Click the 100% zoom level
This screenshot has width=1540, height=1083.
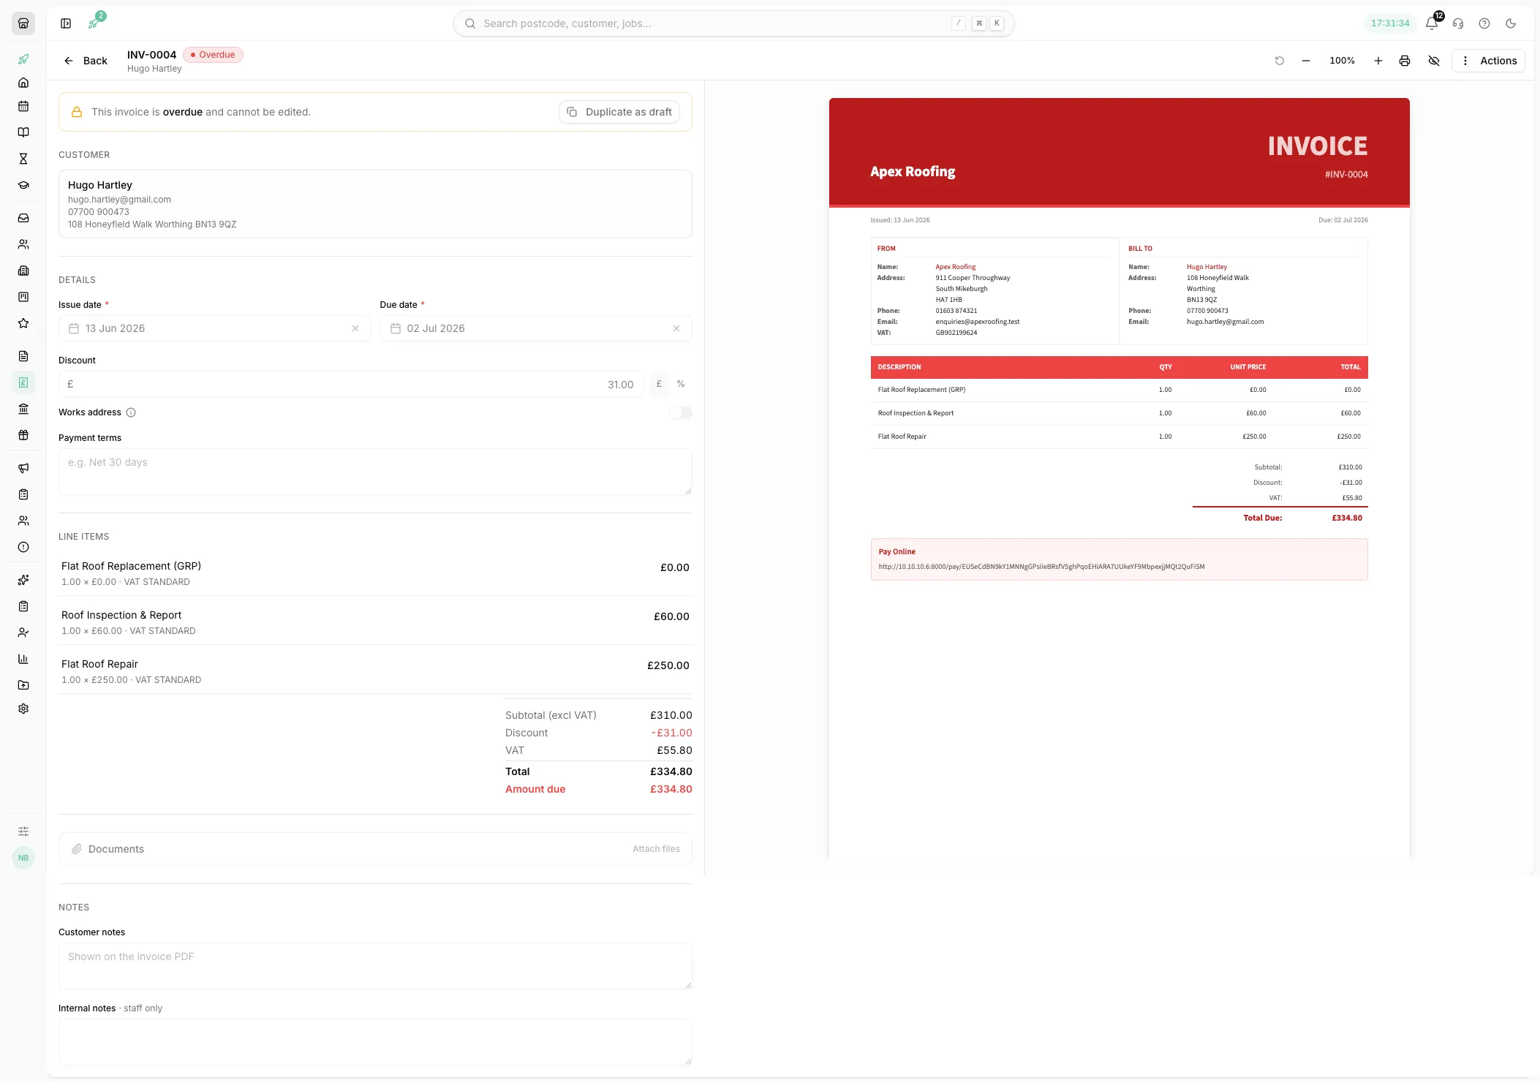(x=1342, y=61)
